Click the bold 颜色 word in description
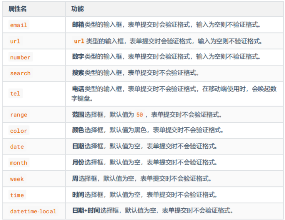 point(78,130)
